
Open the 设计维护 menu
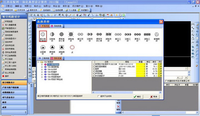(78, 6)
